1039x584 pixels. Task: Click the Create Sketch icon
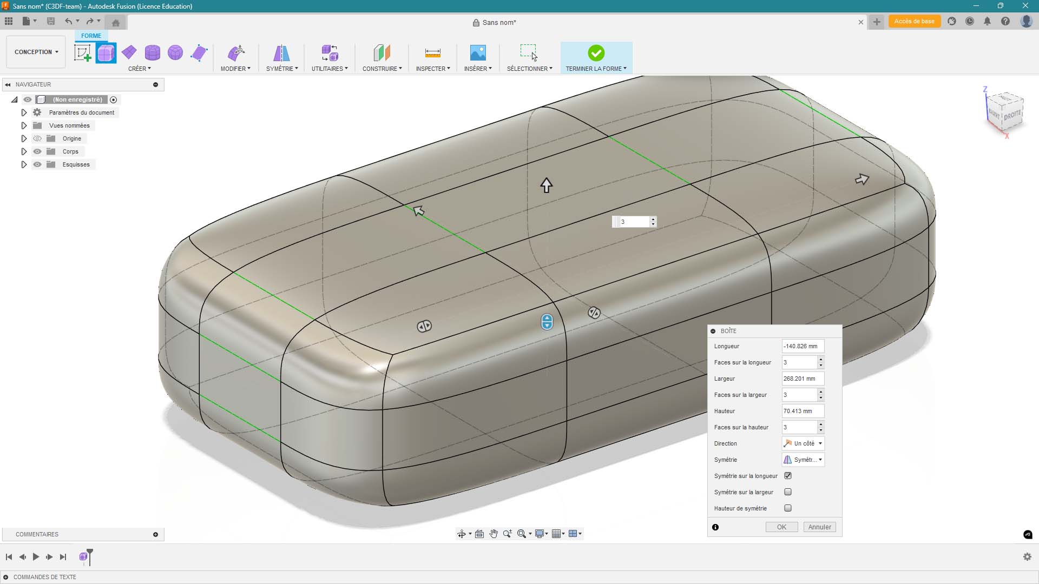(x=82, y=53)
